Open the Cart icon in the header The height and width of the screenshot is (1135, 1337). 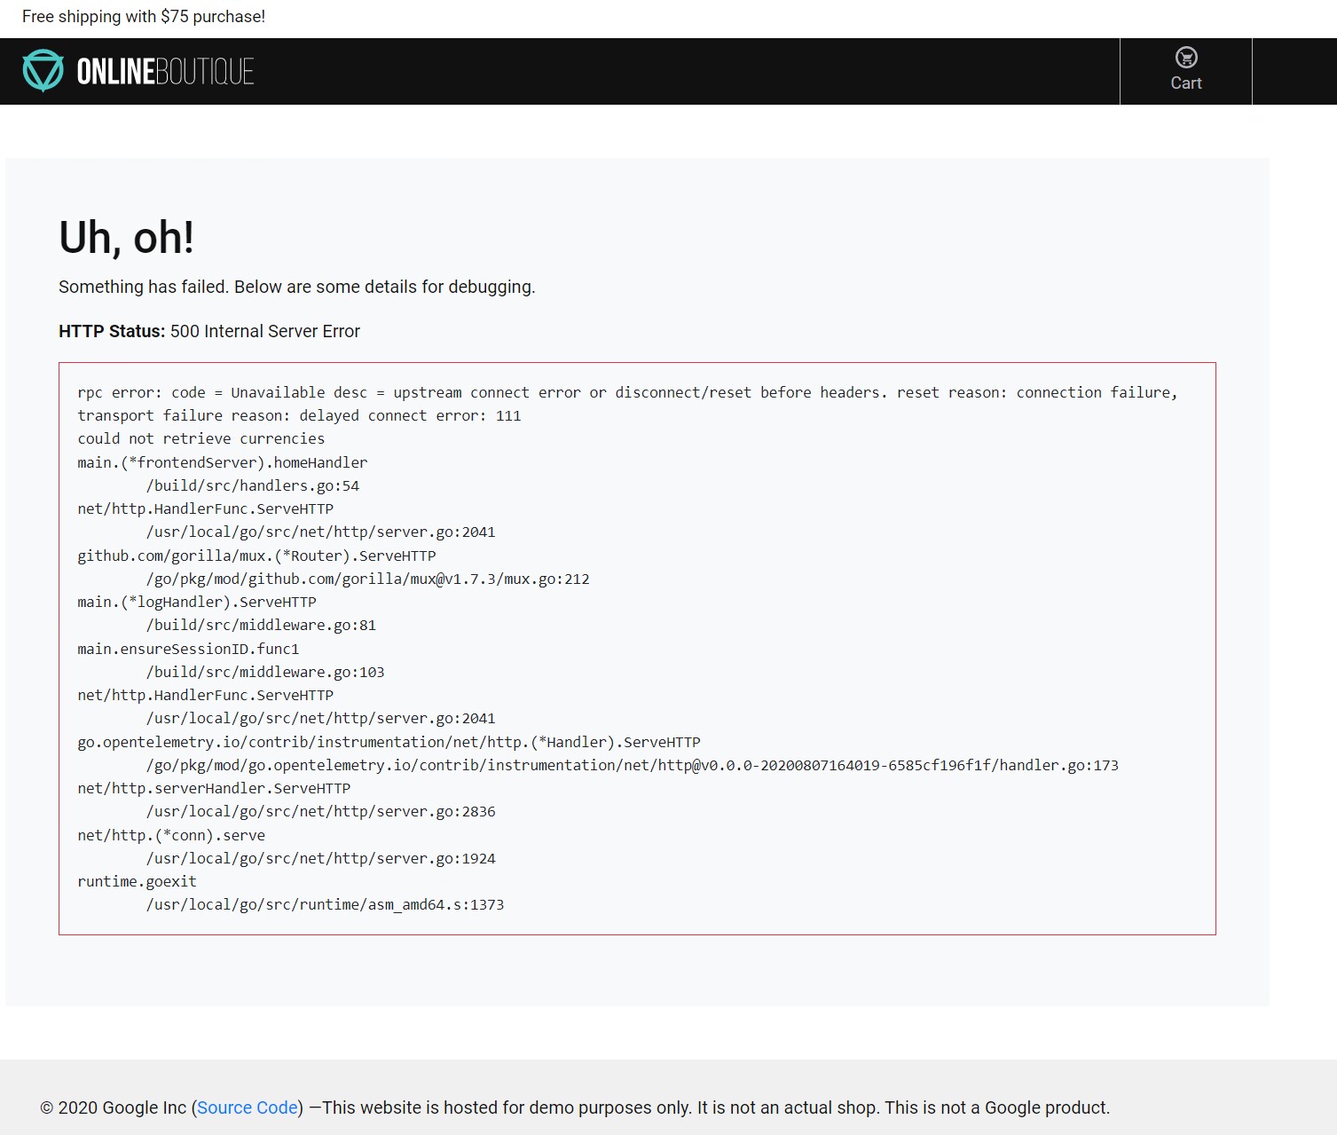click(x=1185, y=71)
